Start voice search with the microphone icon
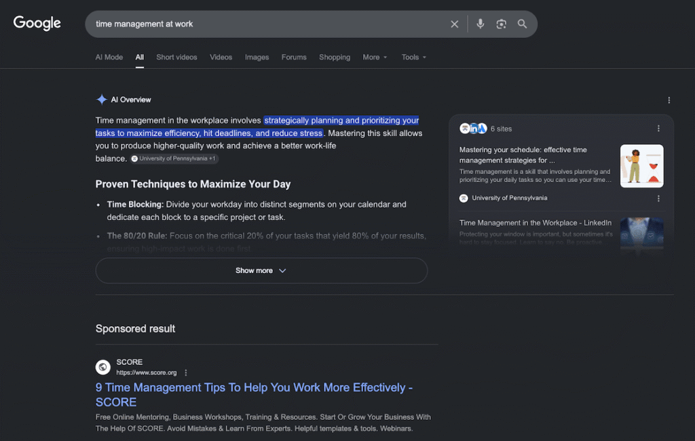Screen dimensions: 695x441 (x=480, y=24)
